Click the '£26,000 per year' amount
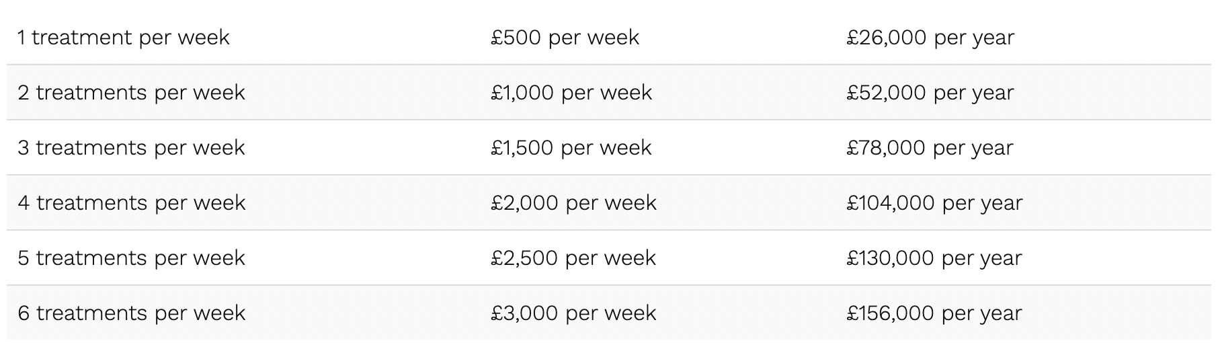1218x351 pixels. 930,38
